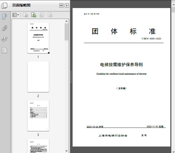Screen dimensions: 175x153
Task: Click the page 1 thumbnail resize handle
Action: (x=49, y=53)
